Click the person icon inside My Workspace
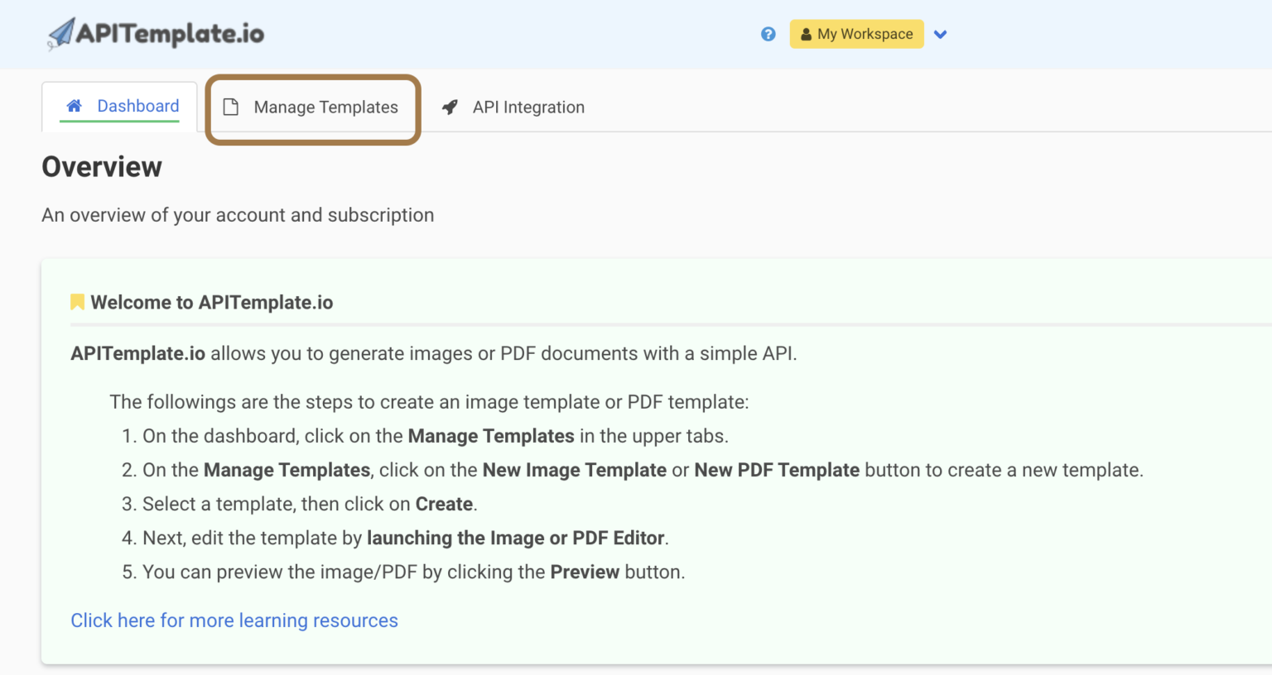Screen dimensions: 1272x675 coord(805,34)
